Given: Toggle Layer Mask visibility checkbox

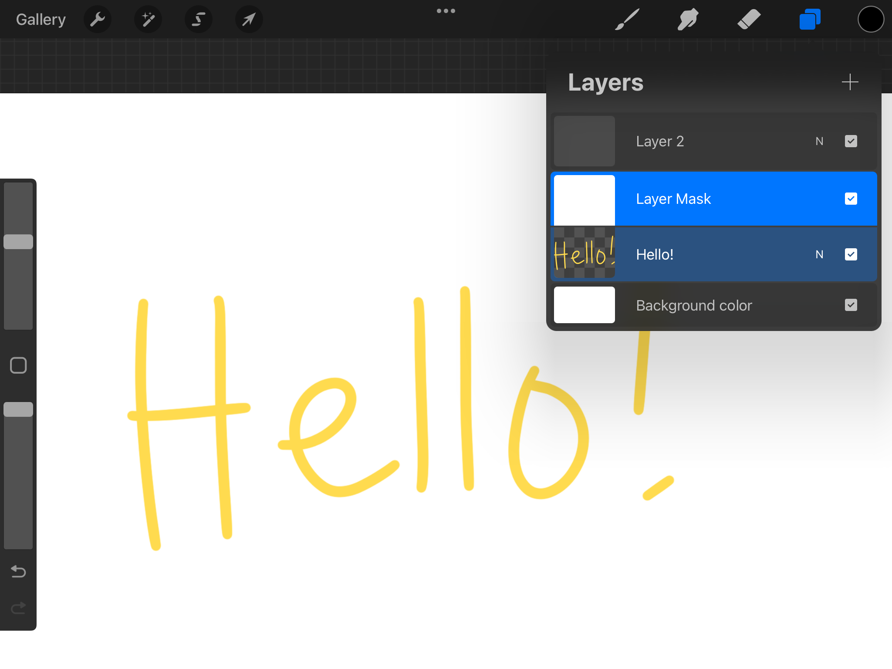Looking at the screenshot, I should [851, 199].
